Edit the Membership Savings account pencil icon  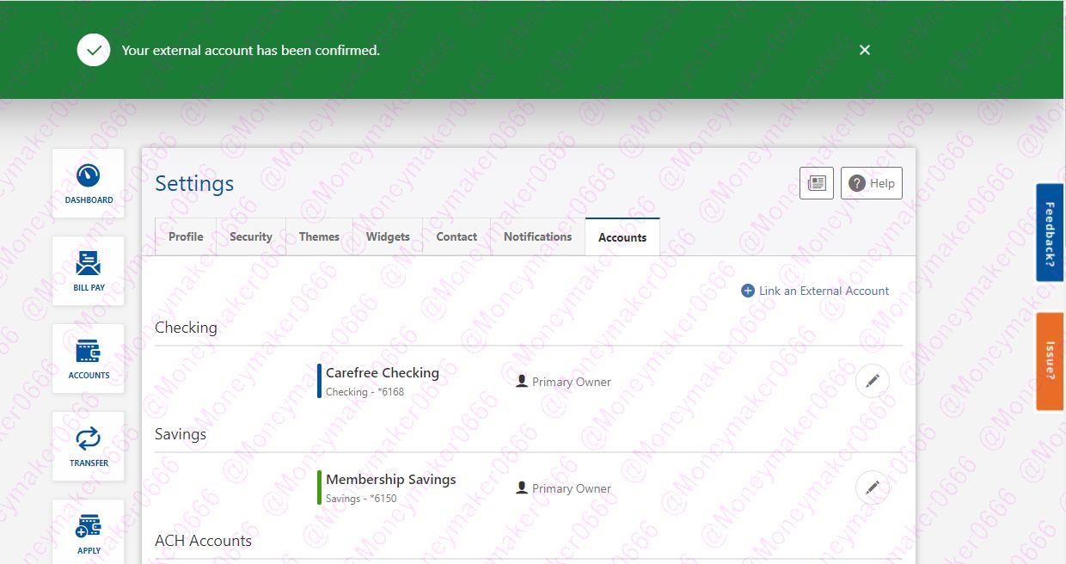coord(872,487)
